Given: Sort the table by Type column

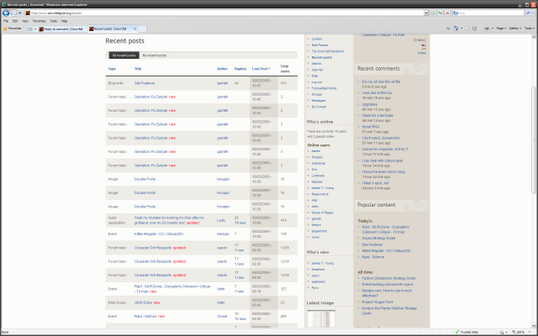Looking at the screenshot, I should [x=112, y=69].
